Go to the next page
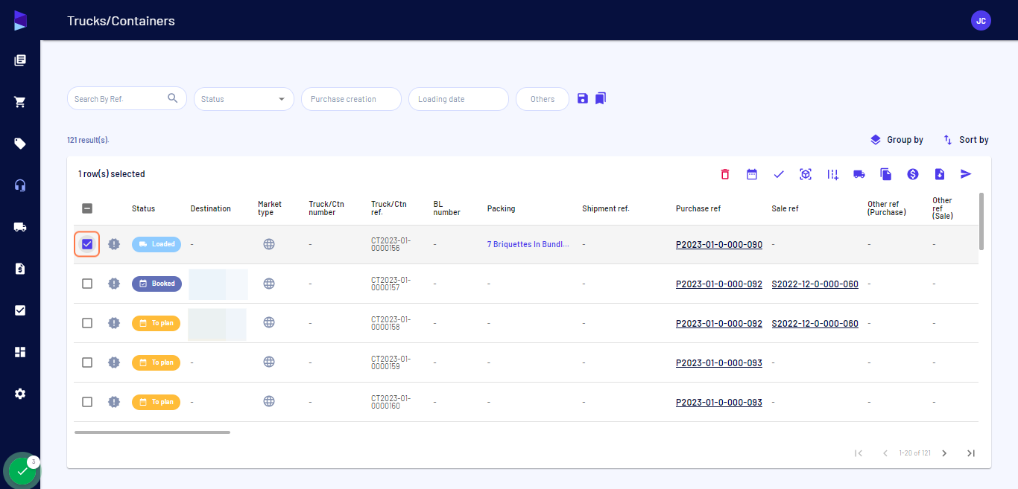Image resolution: width=1018 pixels, height=489 pixels. (944, 453)
